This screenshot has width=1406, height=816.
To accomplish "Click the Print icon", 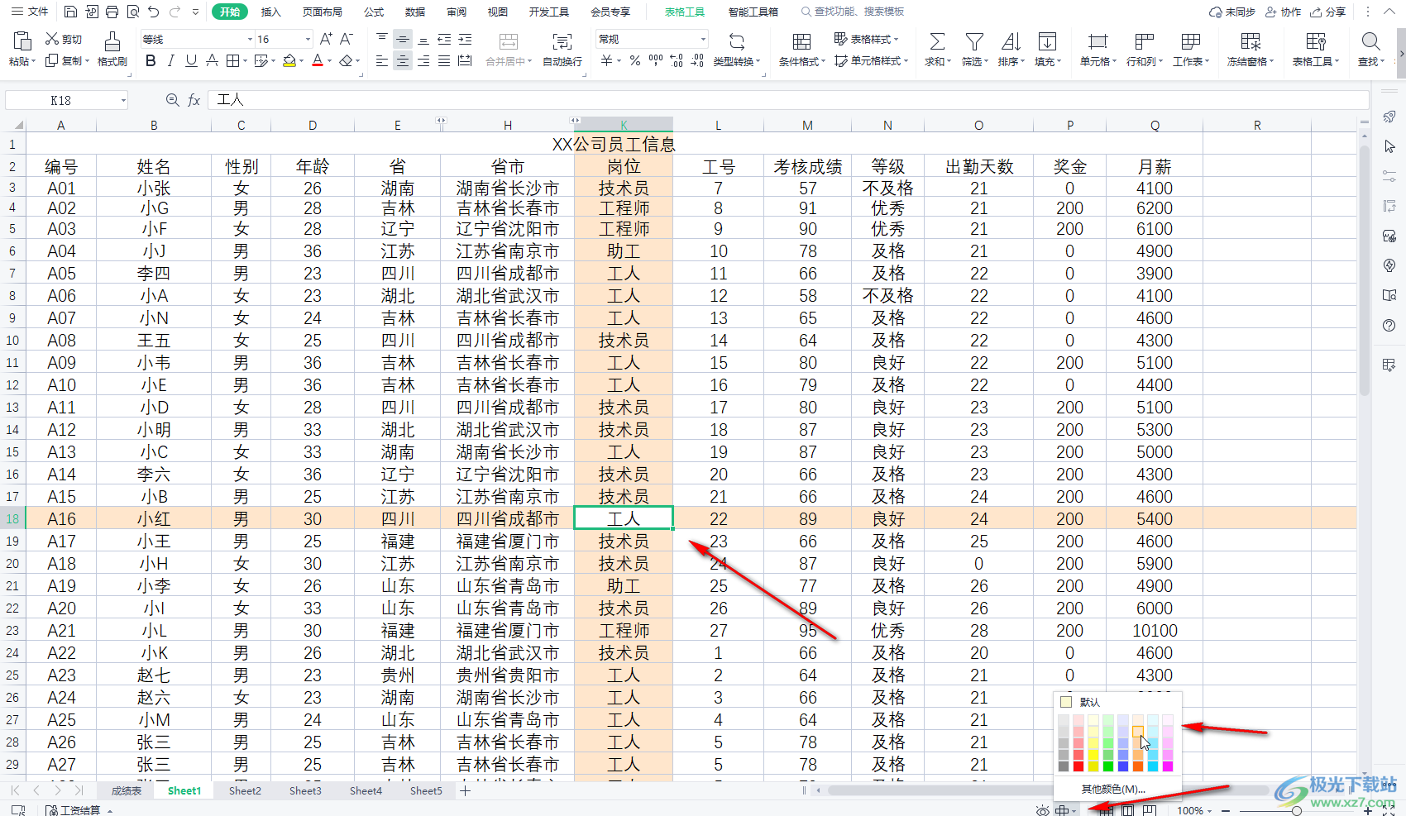I will pos(112,12).
